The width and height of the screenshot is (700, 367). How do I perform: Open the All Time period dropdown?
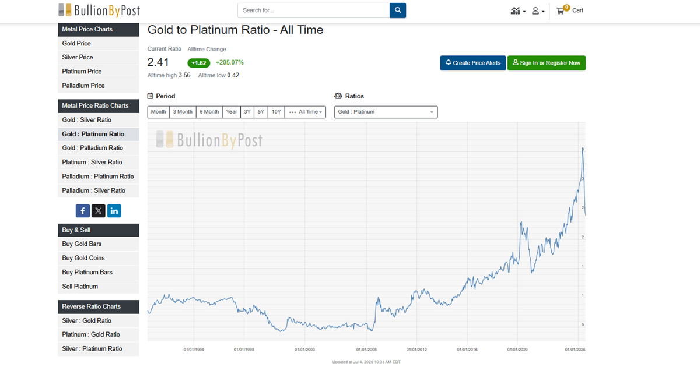click(305, 112)
